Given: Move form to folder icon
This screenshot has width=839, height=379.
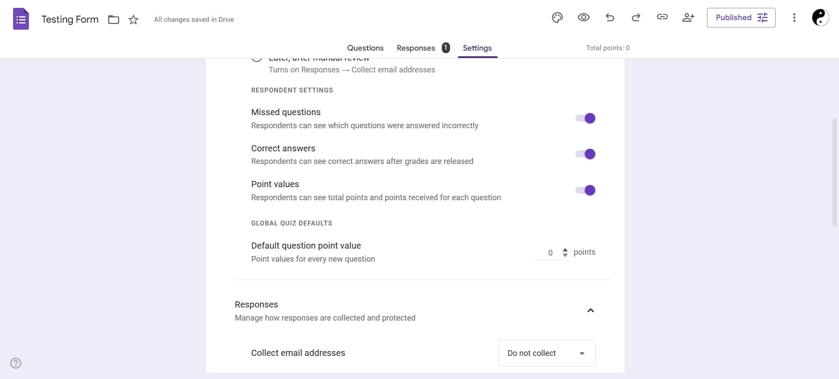Looking at the screenshot, I should (x=114, y=20).
